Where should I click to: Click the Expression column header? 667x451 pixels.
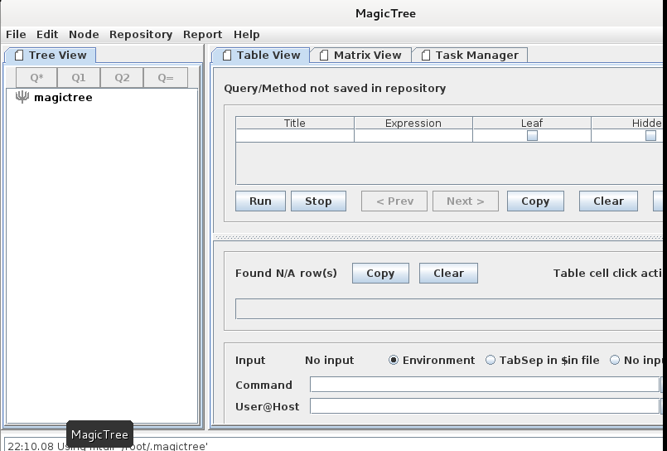[413, 123]
